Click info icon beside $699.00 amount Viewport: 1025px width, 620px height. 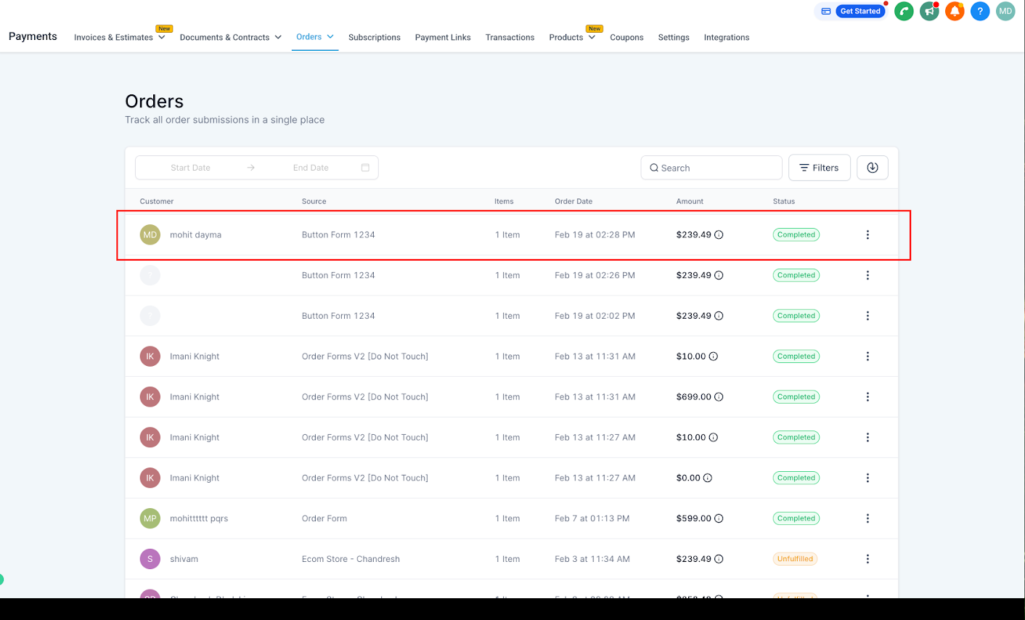[x=719, y=397]
